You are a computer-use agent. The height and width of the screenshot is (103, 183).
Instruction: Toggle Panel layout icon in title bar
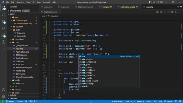coord(154,2)
